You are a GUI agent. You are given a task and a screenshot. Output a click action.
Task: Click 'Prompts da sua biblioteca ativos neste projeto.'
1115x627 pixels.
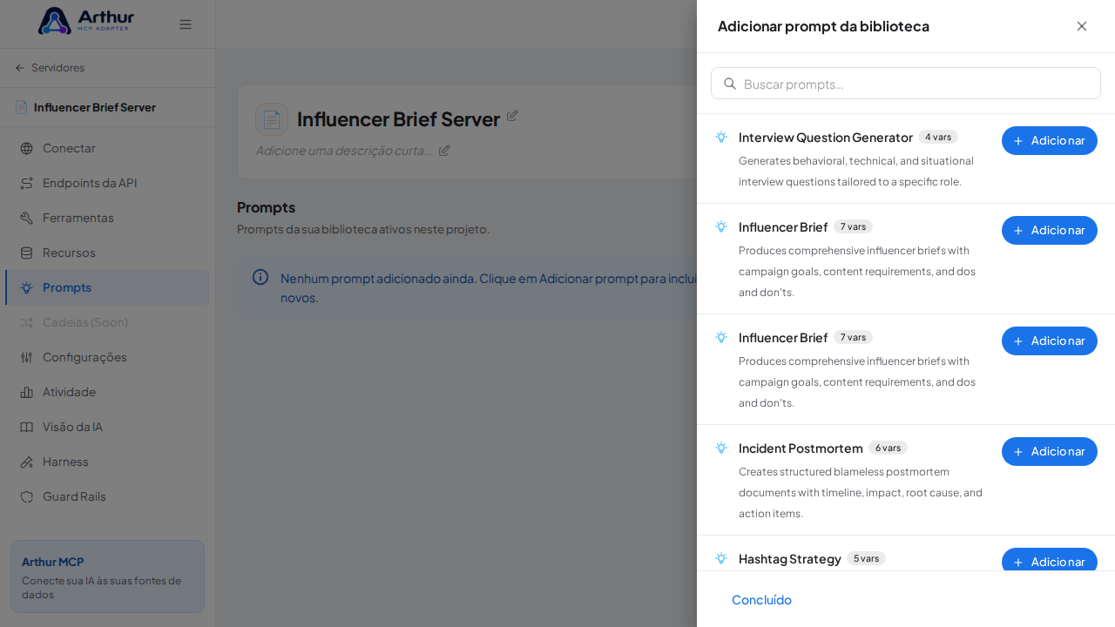363,229
